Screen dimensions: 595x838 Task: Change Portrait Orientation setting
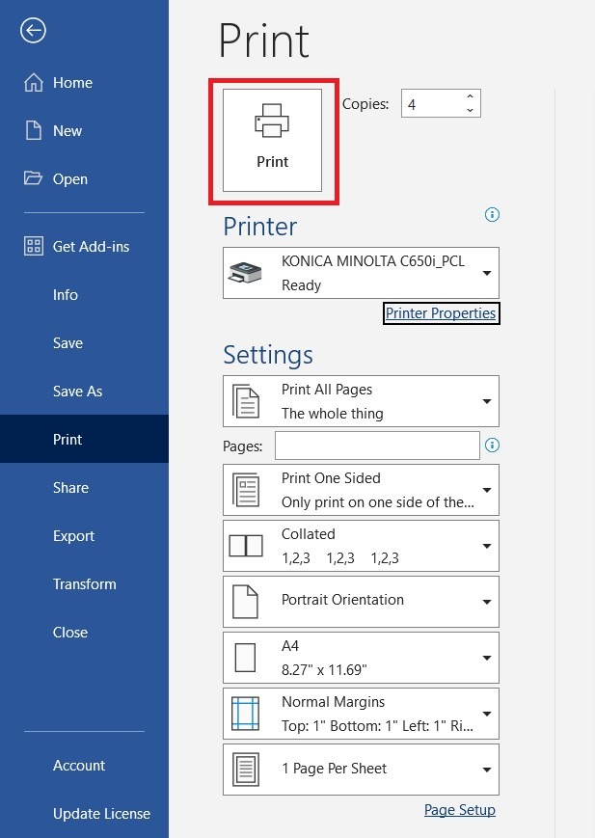click(361, 602)
